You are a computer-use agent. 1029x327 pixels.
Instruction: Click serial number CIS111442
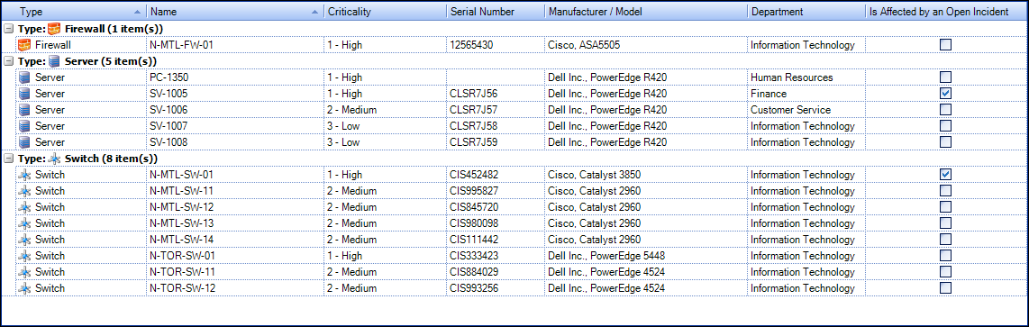click(474, 240)
